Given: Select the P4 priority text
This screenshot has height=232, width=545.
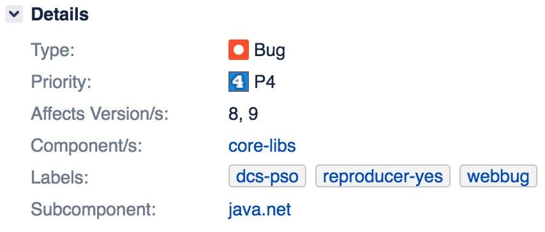Looking at the screenshot, I should click(265, 82).
